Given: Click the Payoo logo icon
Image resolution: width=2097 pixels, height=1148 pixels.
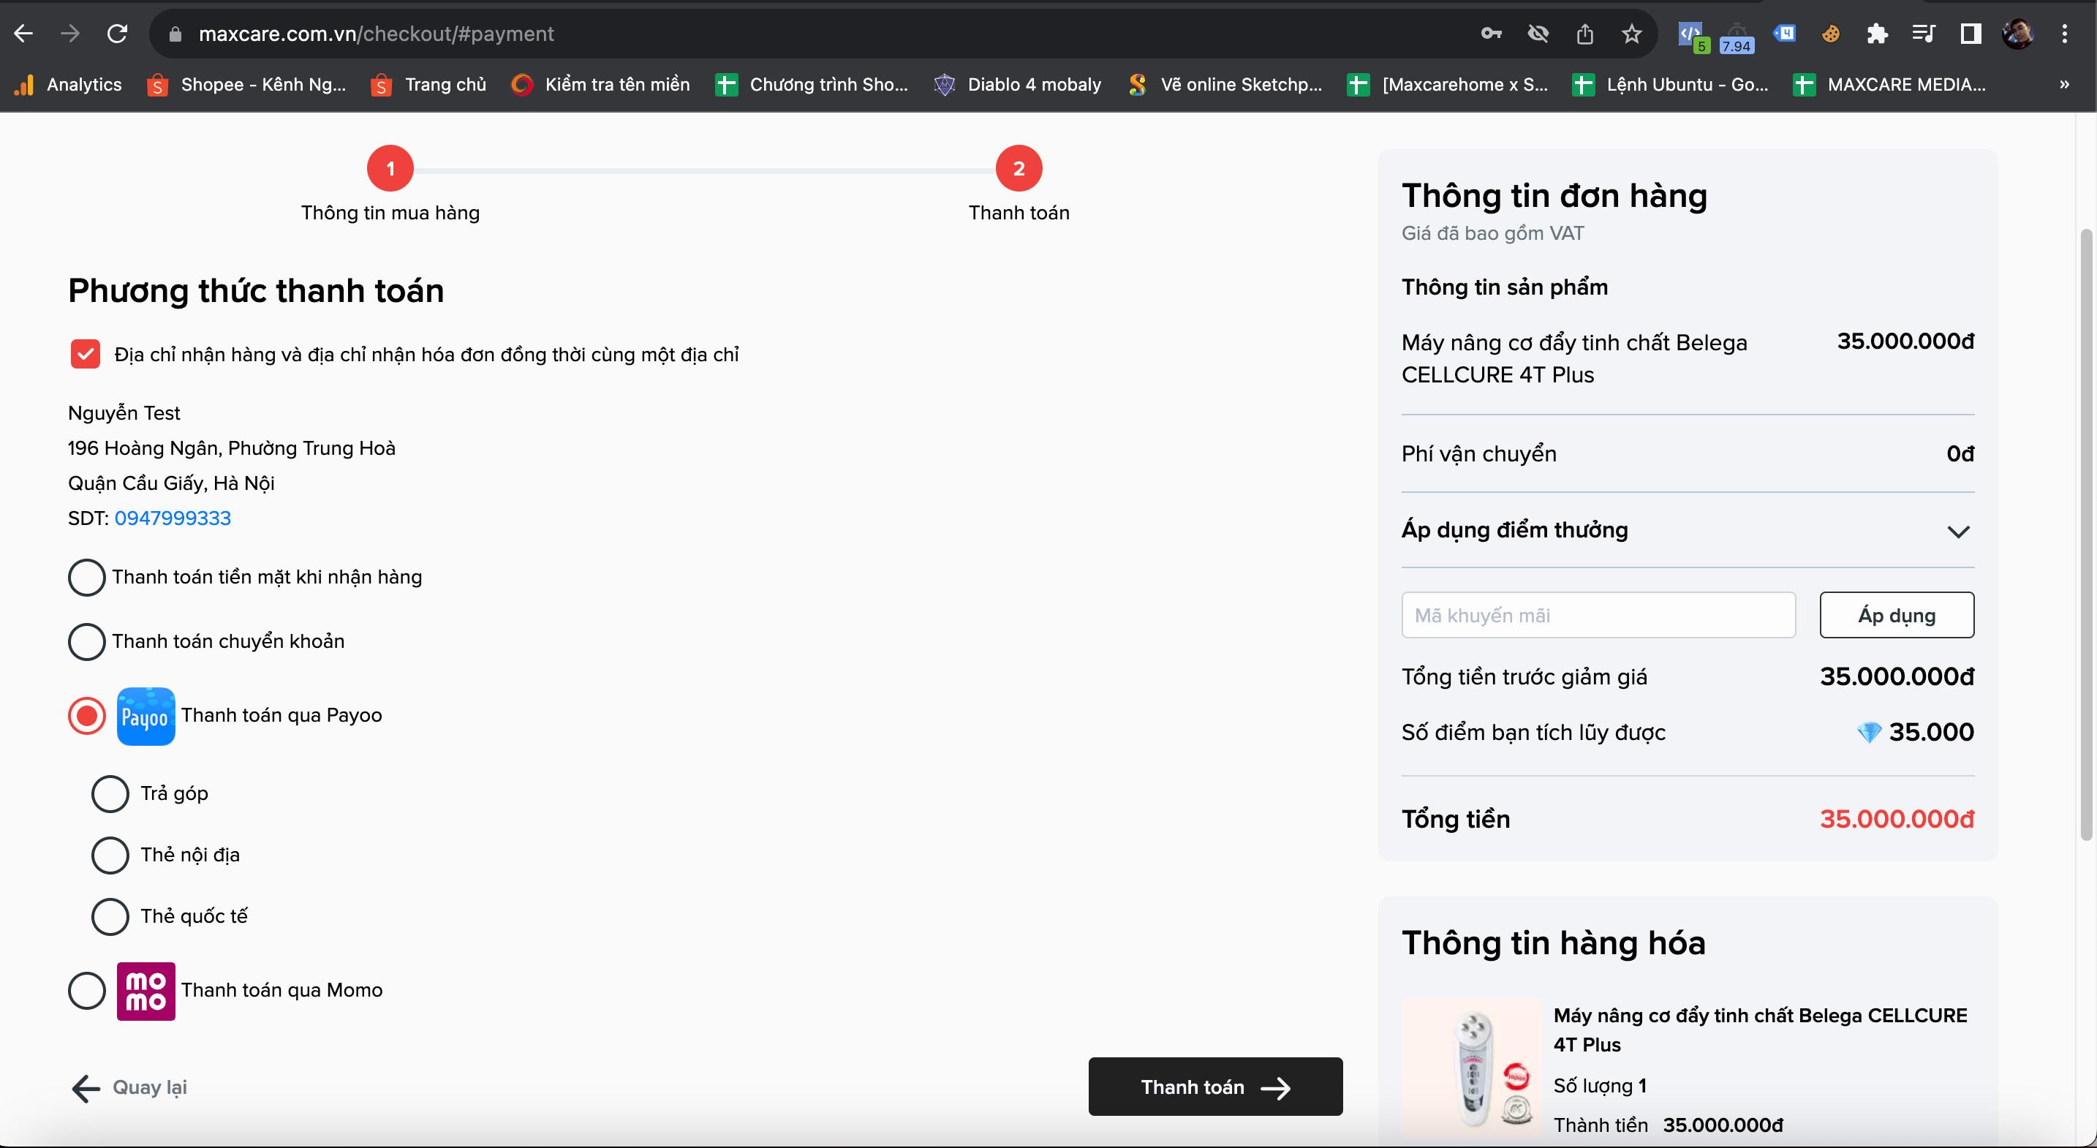Looking at the screenshot, I should [146, 717].
